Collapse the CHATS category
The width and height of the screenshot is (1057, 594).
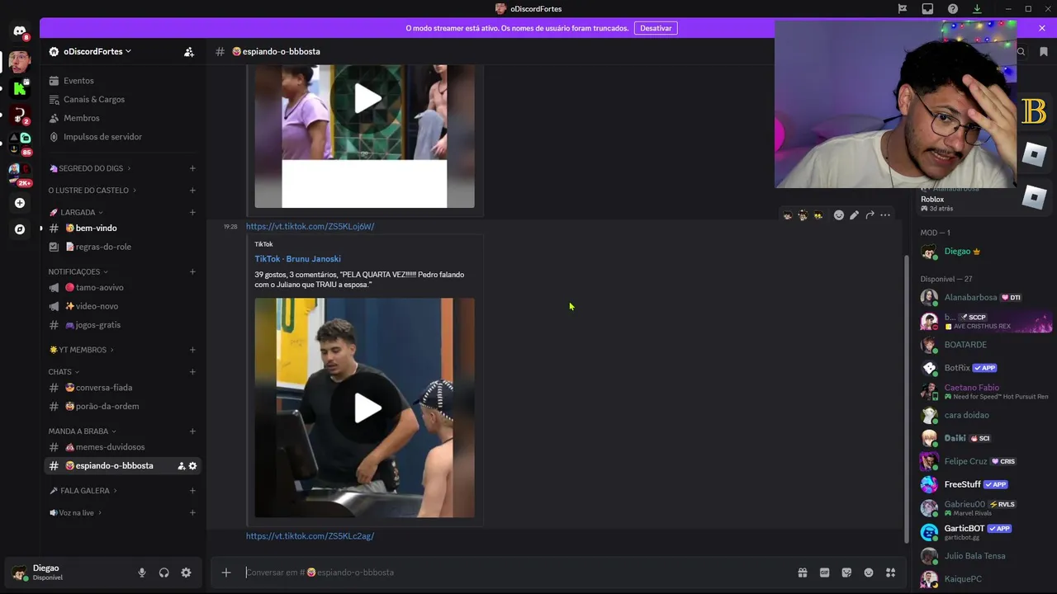coord(64,372)
